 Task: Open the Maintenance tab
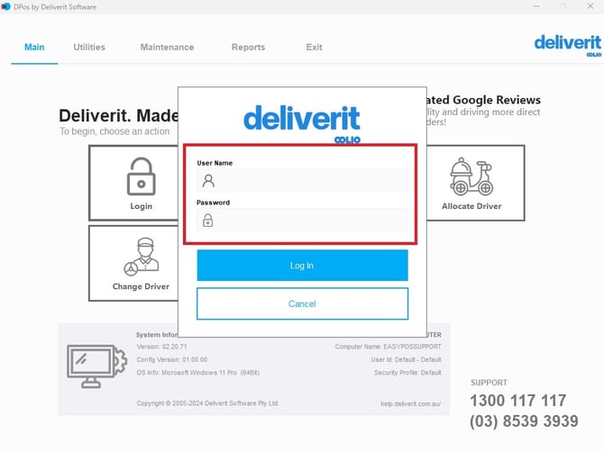click(x=167, y=47)
